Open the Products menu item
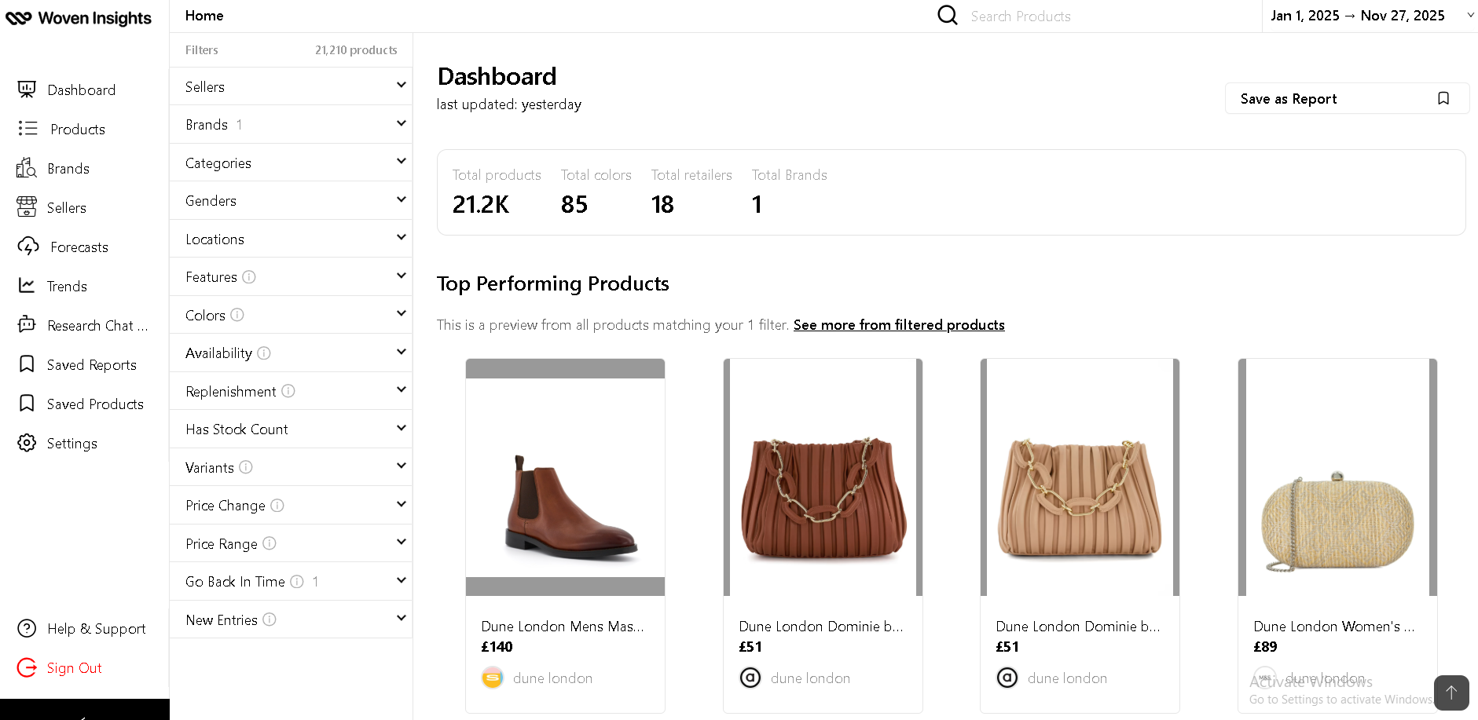Screen dimensions: 1478x720 pyautogui.click(x=77, y=130)
